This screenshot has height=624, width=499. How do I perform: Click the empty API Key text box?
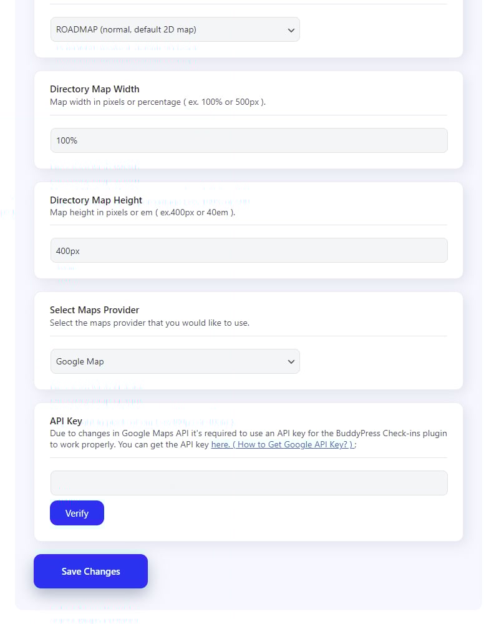coord(248,483)
